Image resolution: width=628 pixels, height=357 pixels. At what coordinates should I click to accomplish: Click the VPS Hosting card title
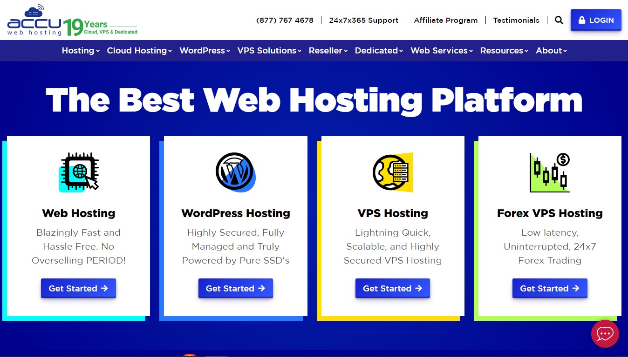[393, 213]
